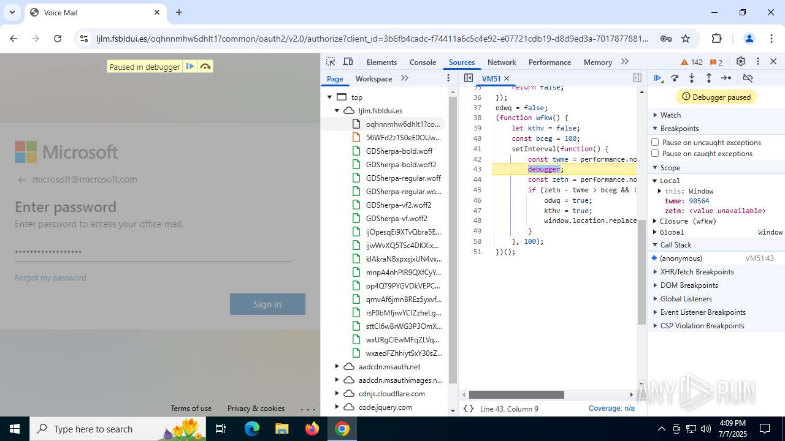This screenshot has height=441, width=785.
Task: Open the Workspace navigator tab
Action: pos(373,78)
